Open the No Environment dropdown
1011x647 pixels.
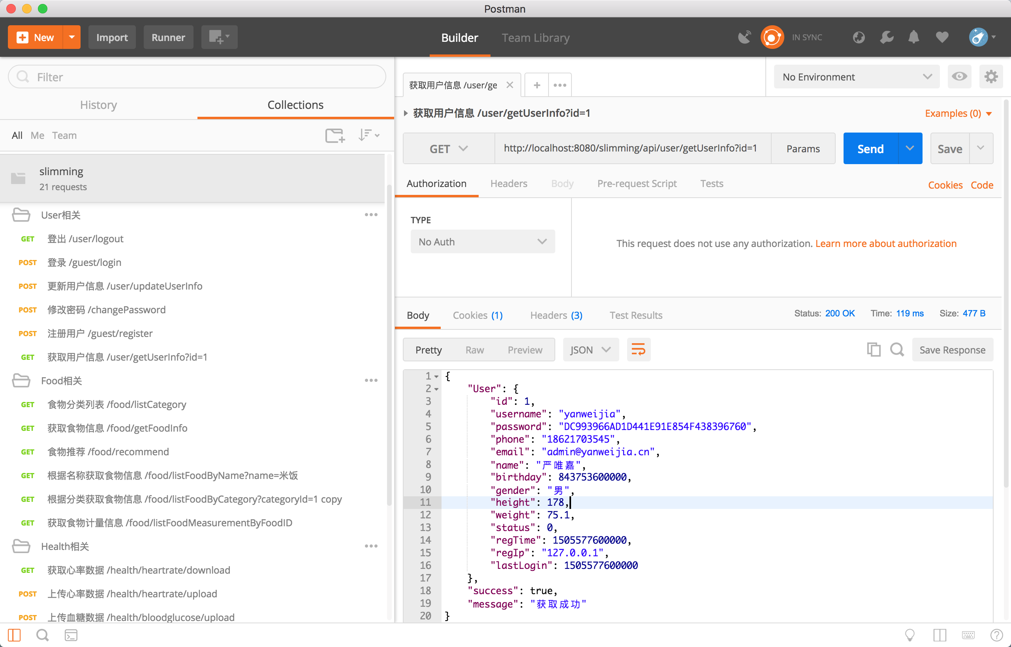pos(856,77)
